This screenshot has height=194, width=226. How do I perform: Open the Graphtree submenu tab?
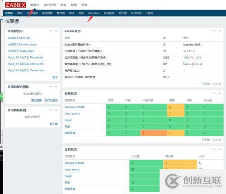(94, 13)
